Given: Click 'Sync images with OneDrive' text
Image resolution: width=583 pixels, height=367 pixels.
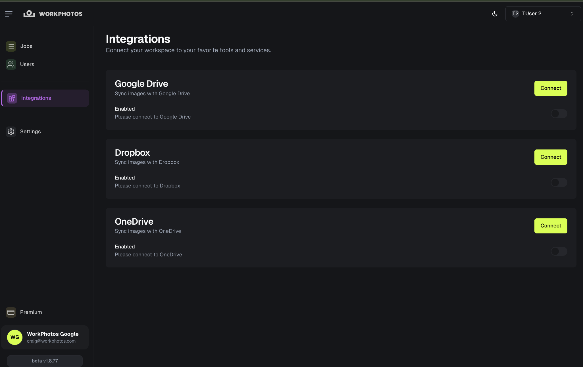Looking at the screenshot, I should tap(148, 231).
